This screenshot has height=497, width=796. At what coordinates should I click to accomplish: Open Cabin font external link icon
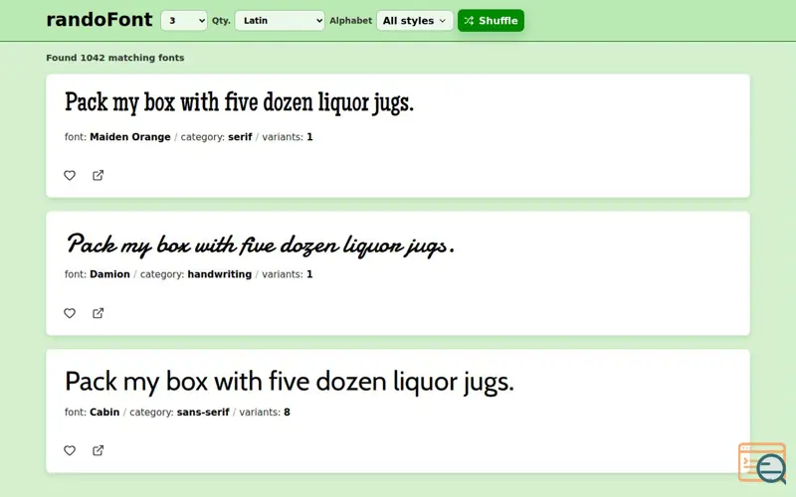(98, 451)
